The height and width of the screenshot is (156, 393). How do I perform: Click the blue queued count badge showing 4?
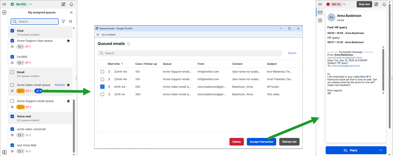point(39,91)
